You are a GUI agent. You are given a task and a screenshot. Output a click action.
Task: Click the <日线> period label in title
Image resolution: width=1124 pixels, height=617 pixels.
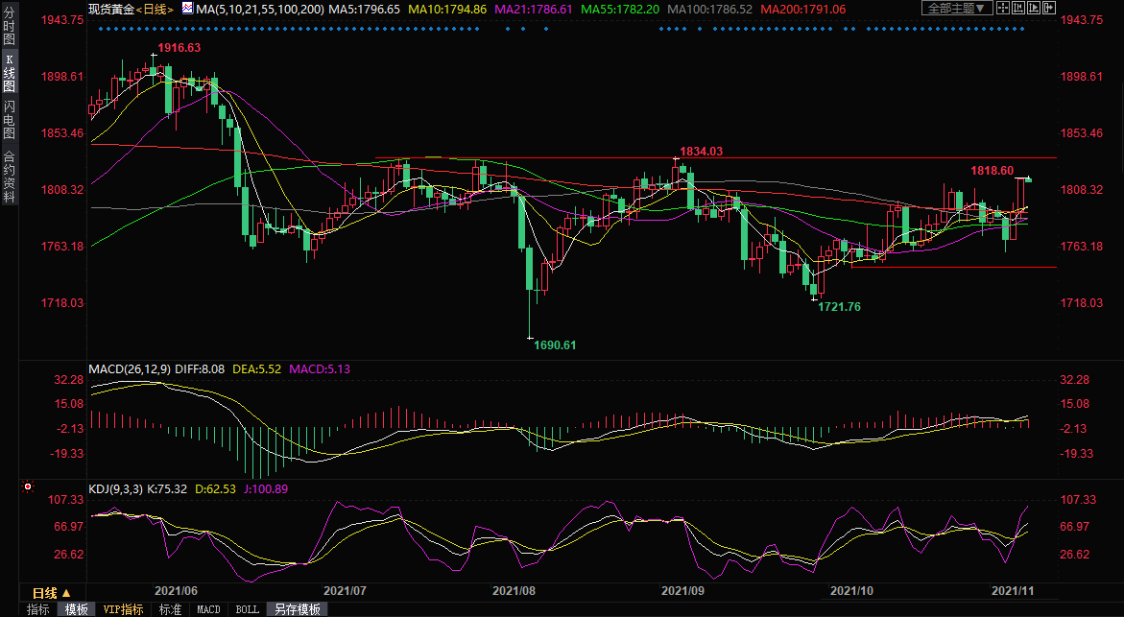coord(155,8)
